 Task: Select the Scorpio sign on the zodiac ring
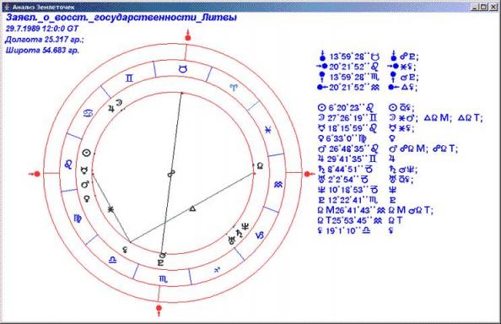(x=163, y=279)
